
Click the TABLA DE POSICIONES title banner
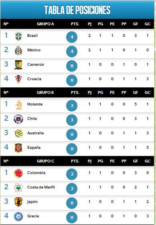point(77,10)
